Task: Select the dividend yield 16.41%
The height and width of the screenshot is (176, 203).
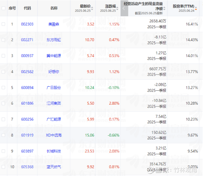Action: tap(192, 24)
